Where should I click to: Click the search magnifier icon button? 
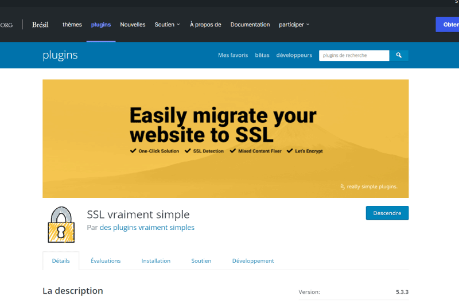coord(399,55)
